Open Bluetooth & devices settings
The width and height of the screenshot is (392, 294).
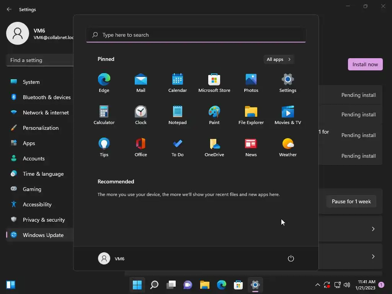click(x=40, y=97)
